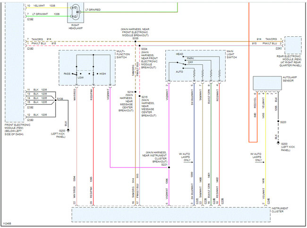Select the instrument cluster dashed box
The width and height of the screenshot is (307, 228).
pos(171,215)
